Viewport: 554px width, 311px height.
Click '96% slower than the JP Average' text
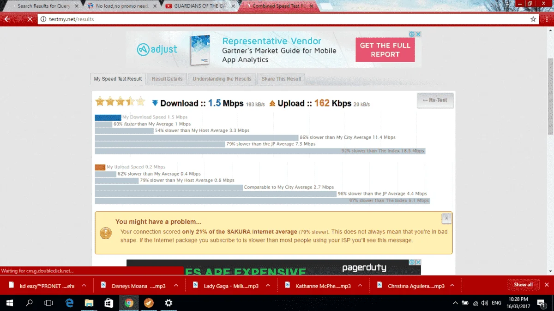tap(382, 194)
